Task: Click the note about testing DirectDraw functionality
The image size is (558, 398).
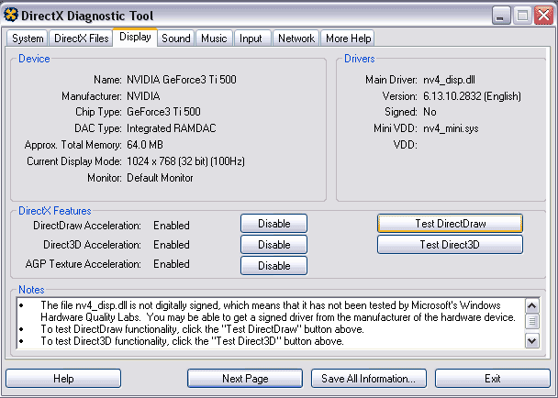Action: (202, 329)
